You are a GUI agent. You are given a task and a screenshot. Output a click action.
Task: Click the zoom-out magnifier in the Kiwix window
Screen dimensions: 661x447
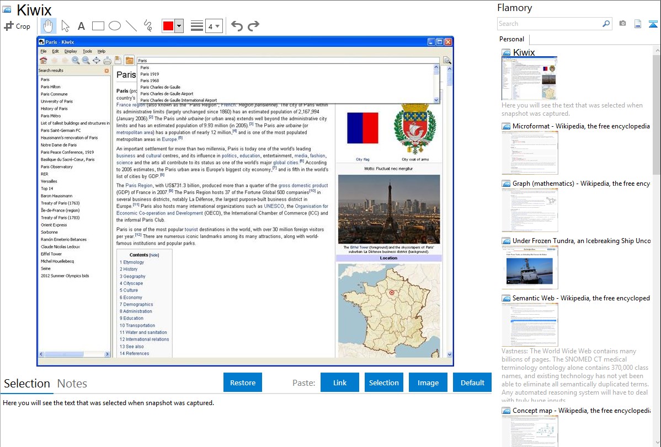click(x=86, y=61)
